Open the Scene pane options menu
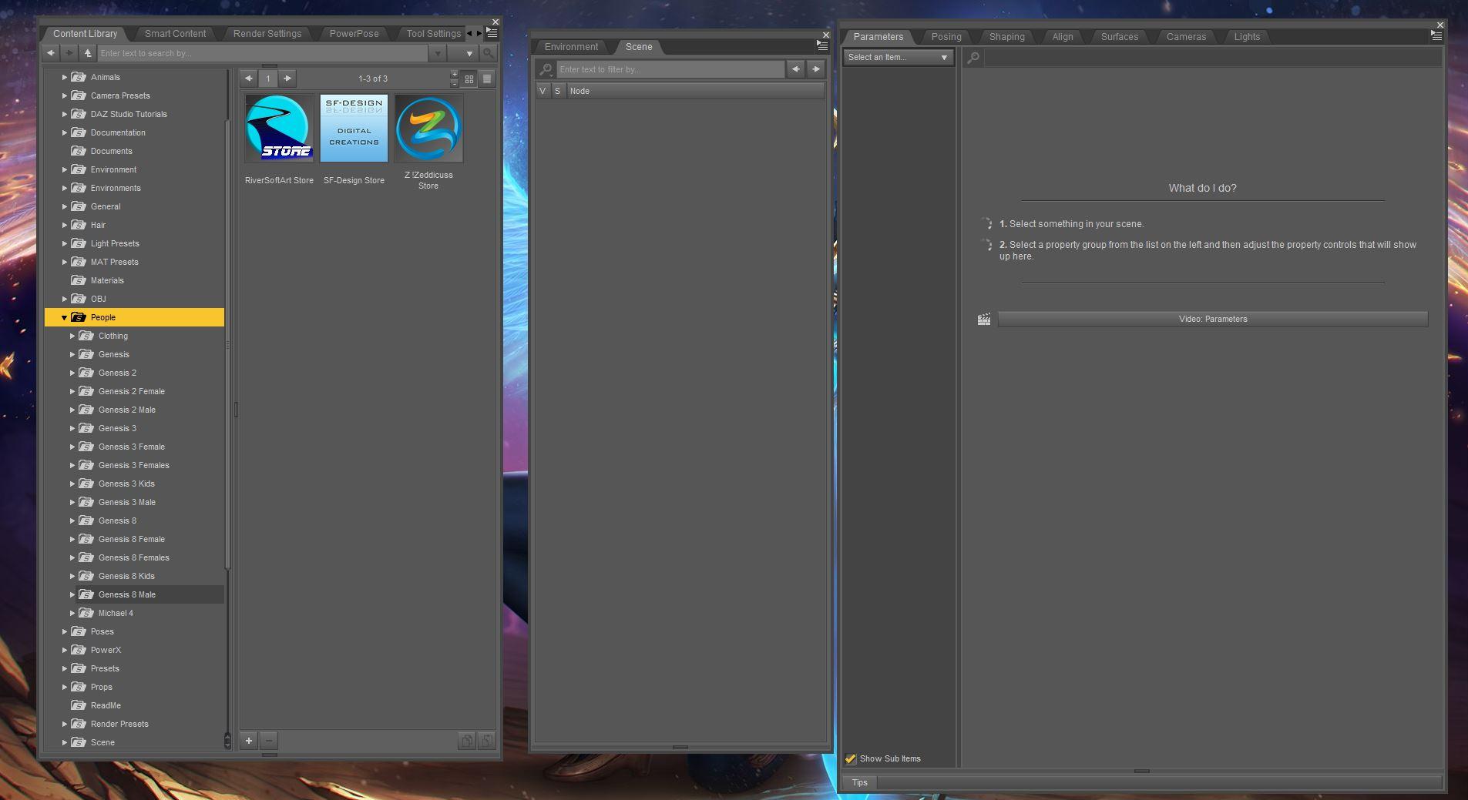The image size is (1468, 800). 822,46
